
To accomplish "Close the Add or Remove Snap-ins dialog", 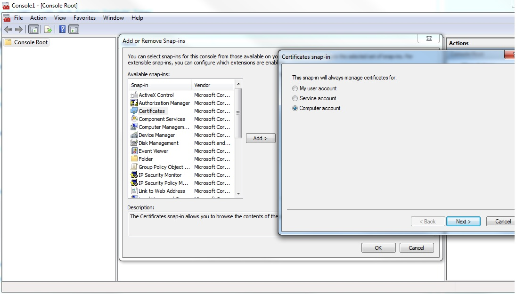I will pos(429,39).
